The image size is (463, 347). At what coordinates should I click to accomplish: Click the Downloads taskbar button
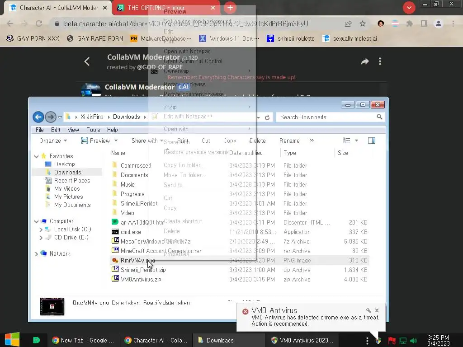pos(229,340)
